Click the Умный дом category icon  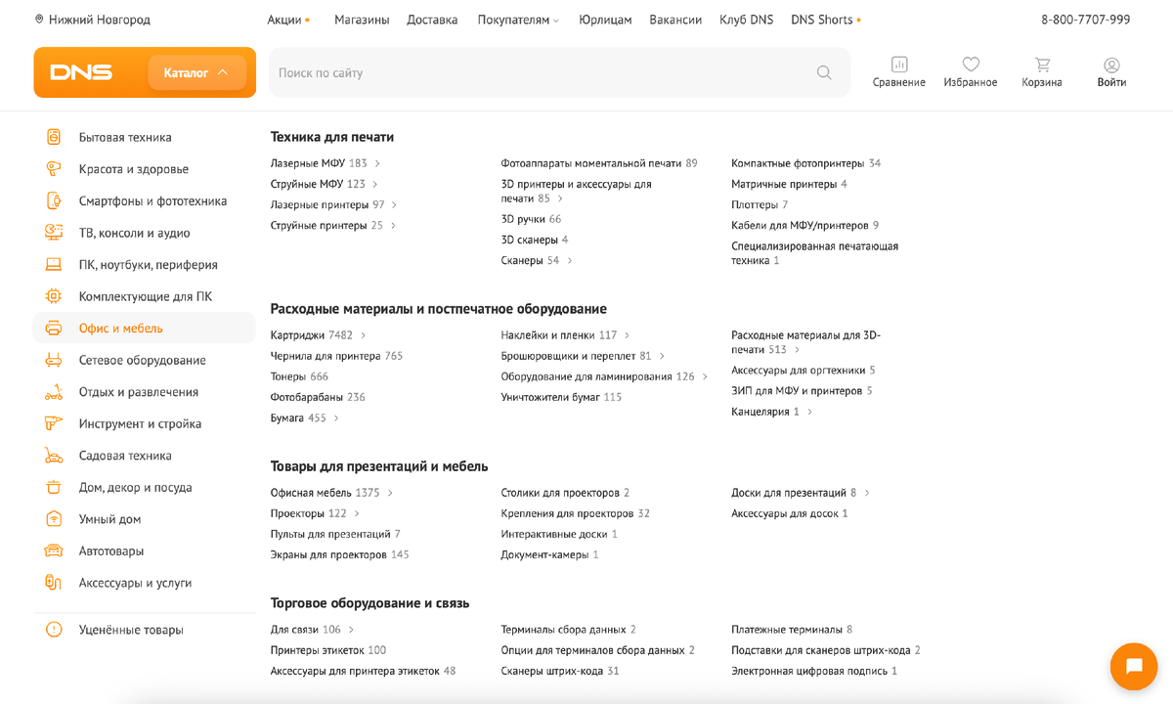click(x=53, y=519)
